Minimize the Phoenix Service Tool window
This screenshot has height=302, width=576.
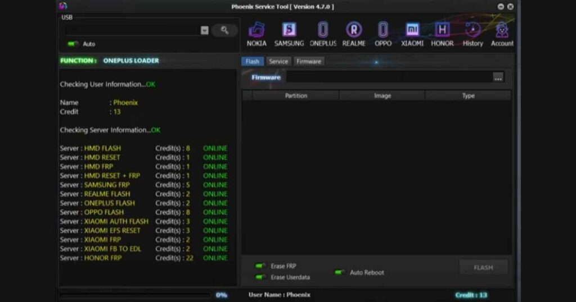tap(500, 7)
